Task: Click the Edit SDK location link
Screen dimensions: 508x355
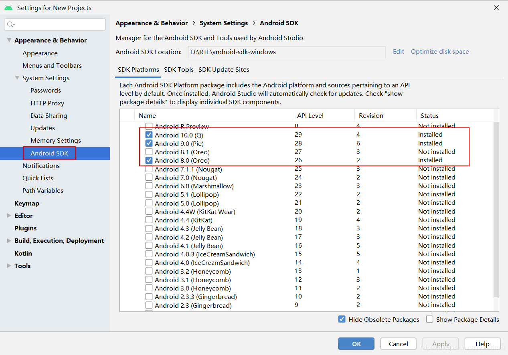Action: tap(399, 51)
